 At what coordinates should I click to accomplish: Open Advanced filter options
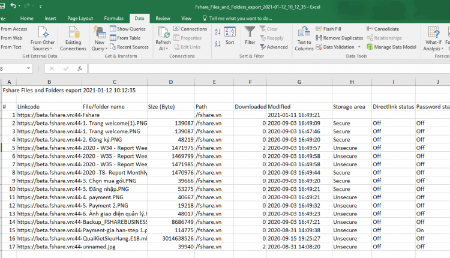point(274,47)
